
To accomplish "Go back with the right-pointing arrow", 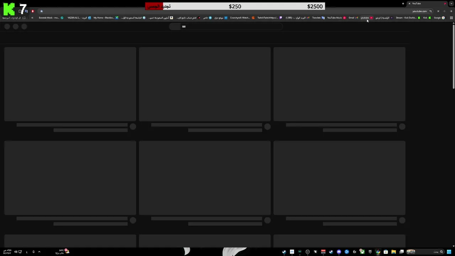I will [451, 11].
